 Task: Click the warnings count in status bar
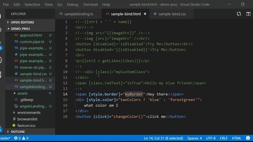click(x=25, y=138)
